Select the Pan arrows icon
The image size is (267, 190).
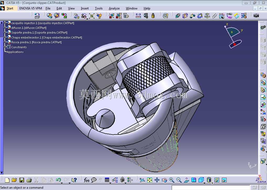(157, 180)
